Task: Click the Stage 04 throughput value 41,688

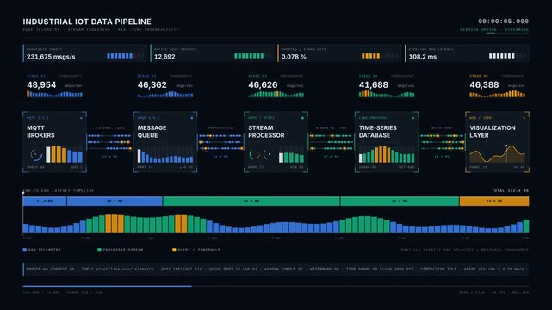Action: click(374, 84)
